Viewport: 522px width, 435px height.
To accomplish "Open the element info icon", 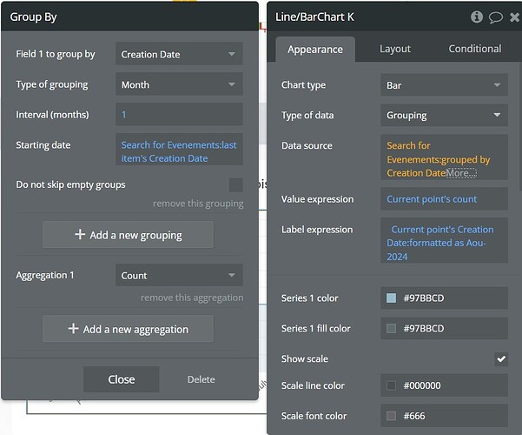I will (477, 17).
